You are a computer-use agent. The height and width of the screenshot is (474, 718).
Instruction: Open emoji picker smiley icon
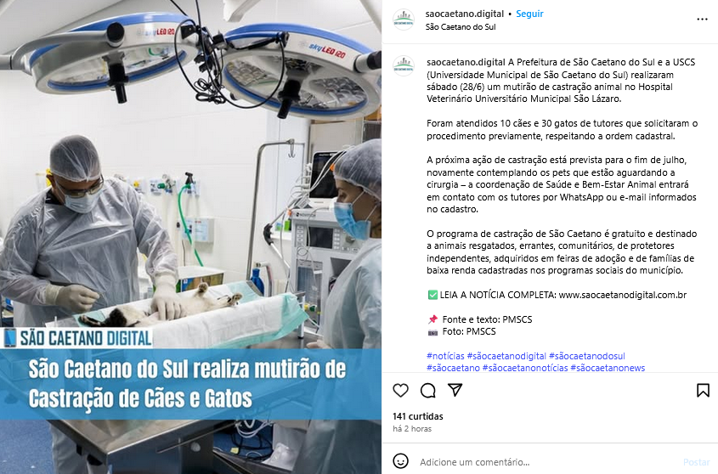[x=401, y=461]
